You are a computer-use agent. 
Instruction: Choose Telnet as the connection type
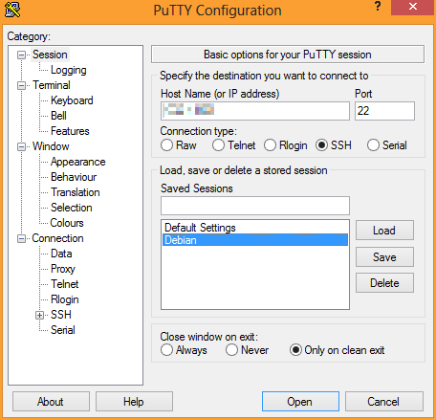(x=218, y=145)
